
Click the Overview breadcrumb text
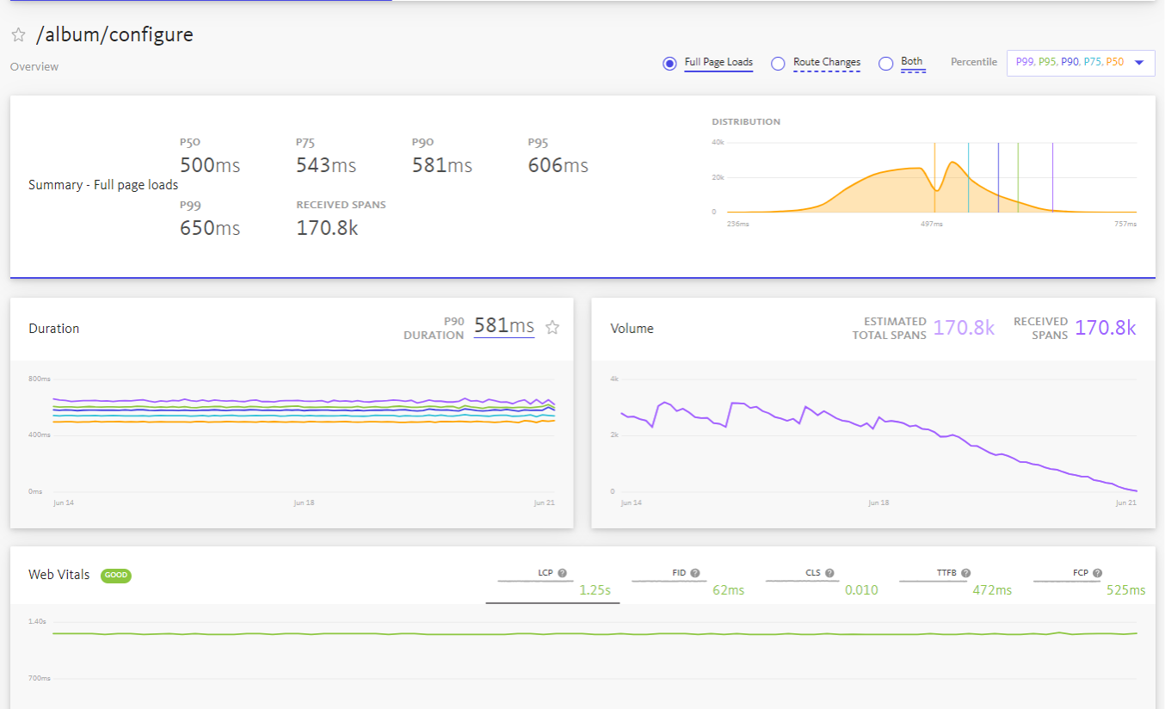coord(34,66)
